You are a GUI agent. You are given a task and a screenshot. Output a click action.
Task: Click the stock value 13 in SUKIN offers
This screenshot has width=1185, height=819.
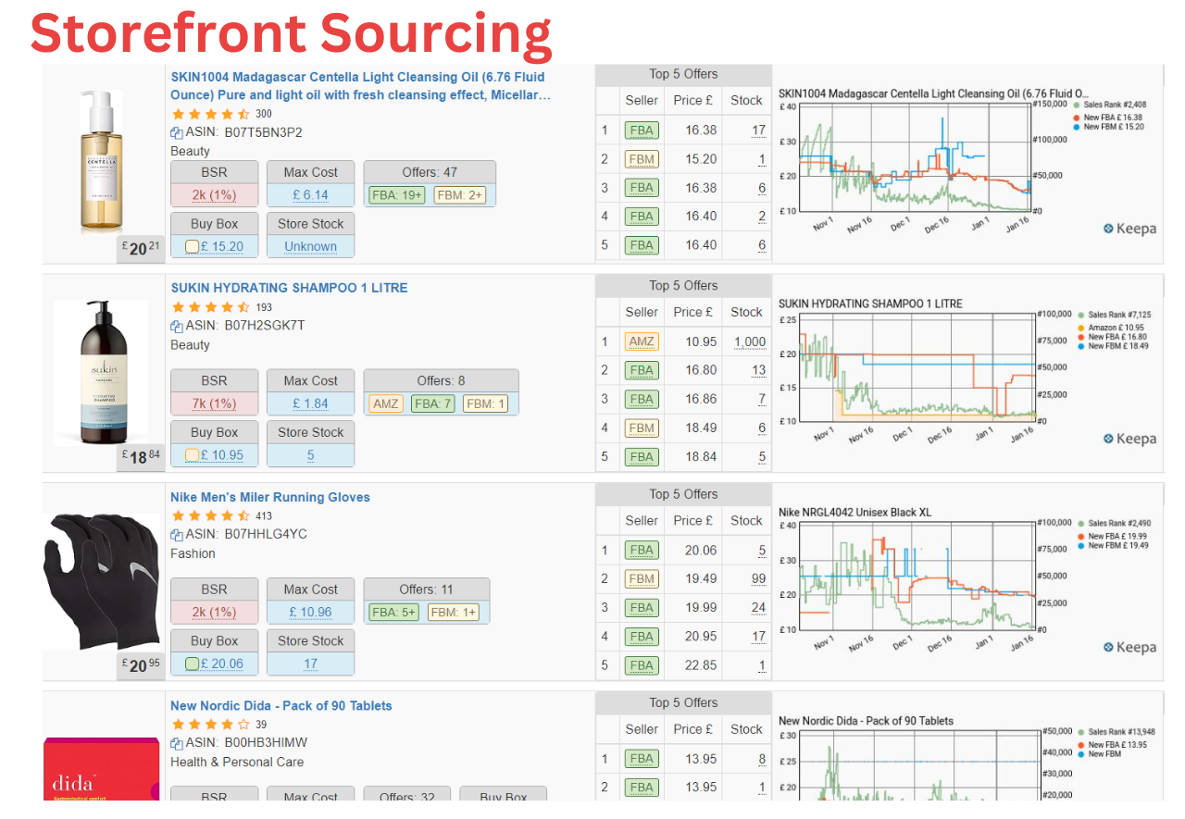point(759,370)
